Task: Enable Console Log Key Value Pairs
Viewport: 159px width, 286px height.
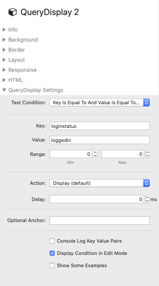Action: coord(52,241)
